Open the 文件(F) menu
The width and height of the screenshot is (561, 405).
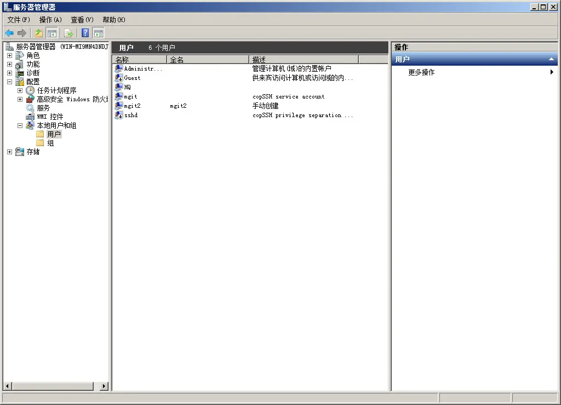tap(19, 20)
